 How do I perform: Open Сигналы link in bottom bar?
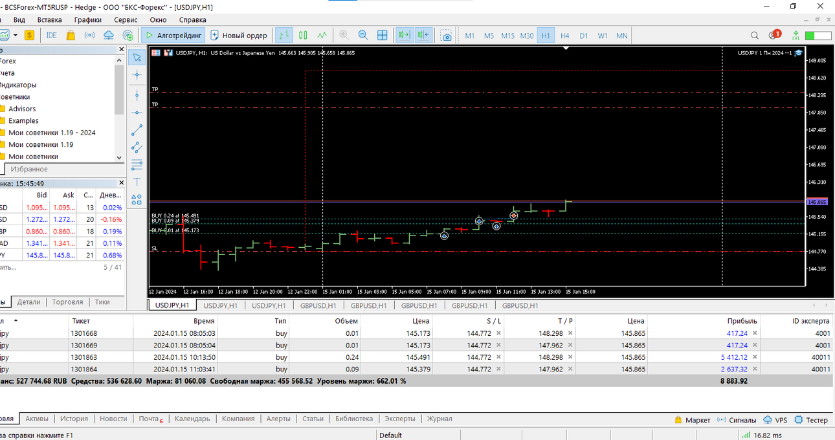click(x=737, y=420)
